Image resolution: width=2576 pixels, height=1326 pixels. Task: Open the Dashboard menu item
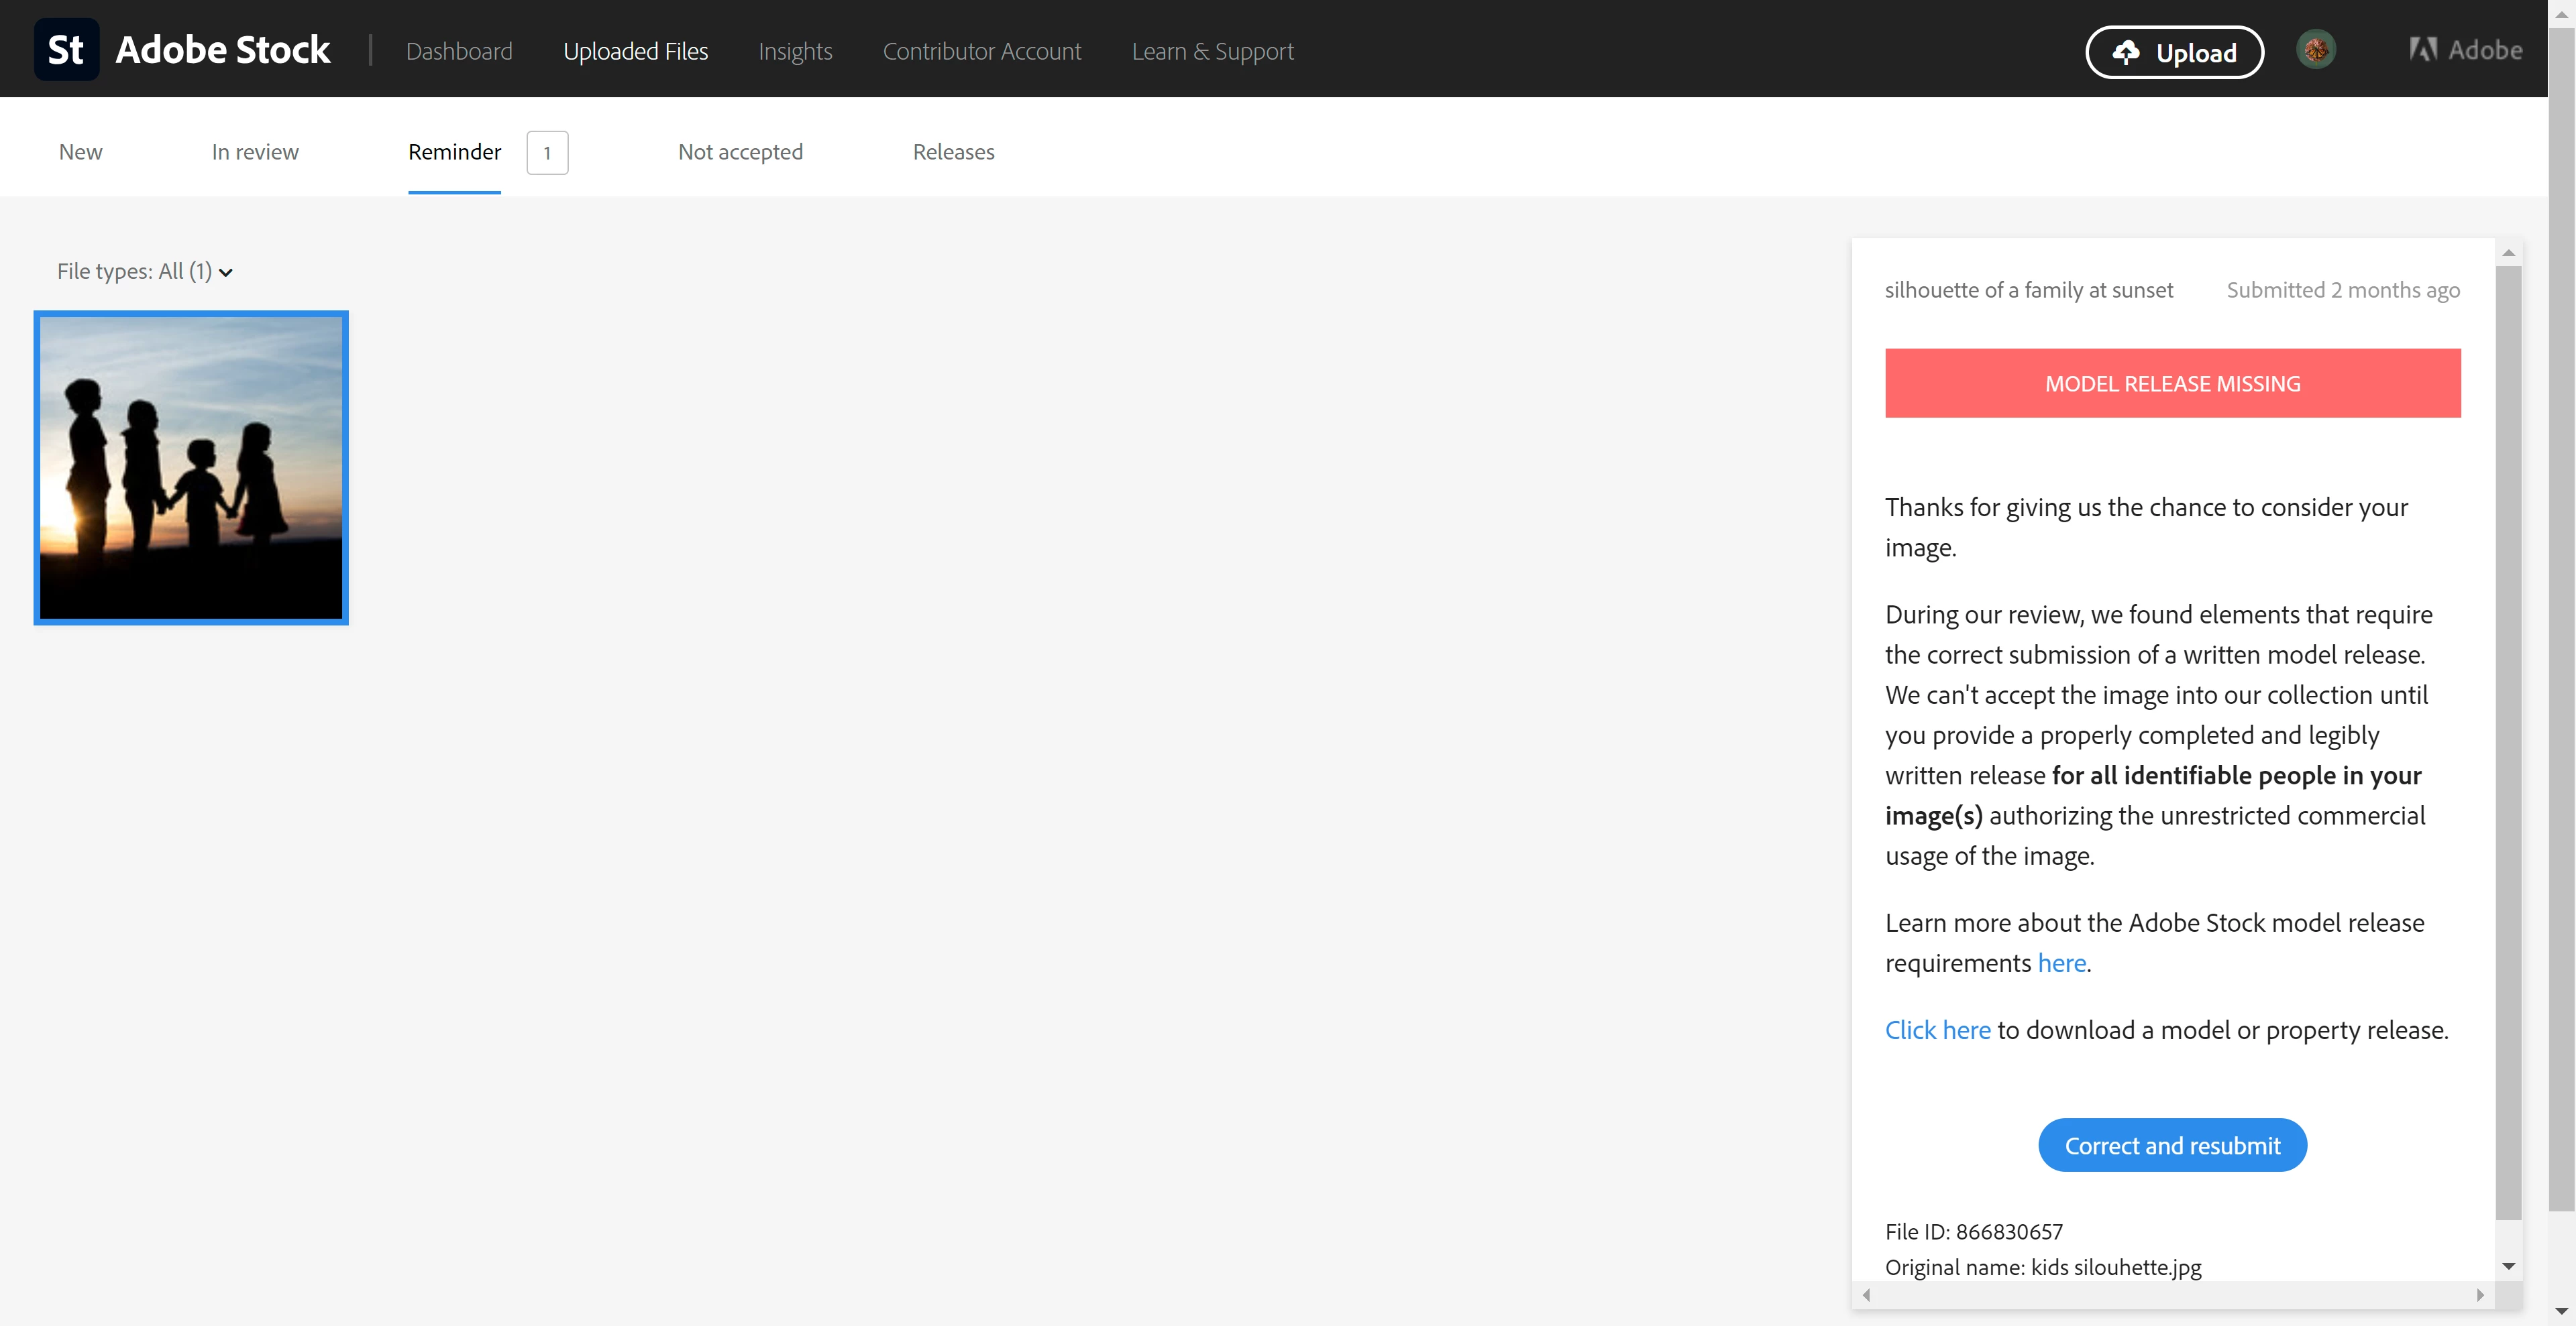click(x=459, y=51)
